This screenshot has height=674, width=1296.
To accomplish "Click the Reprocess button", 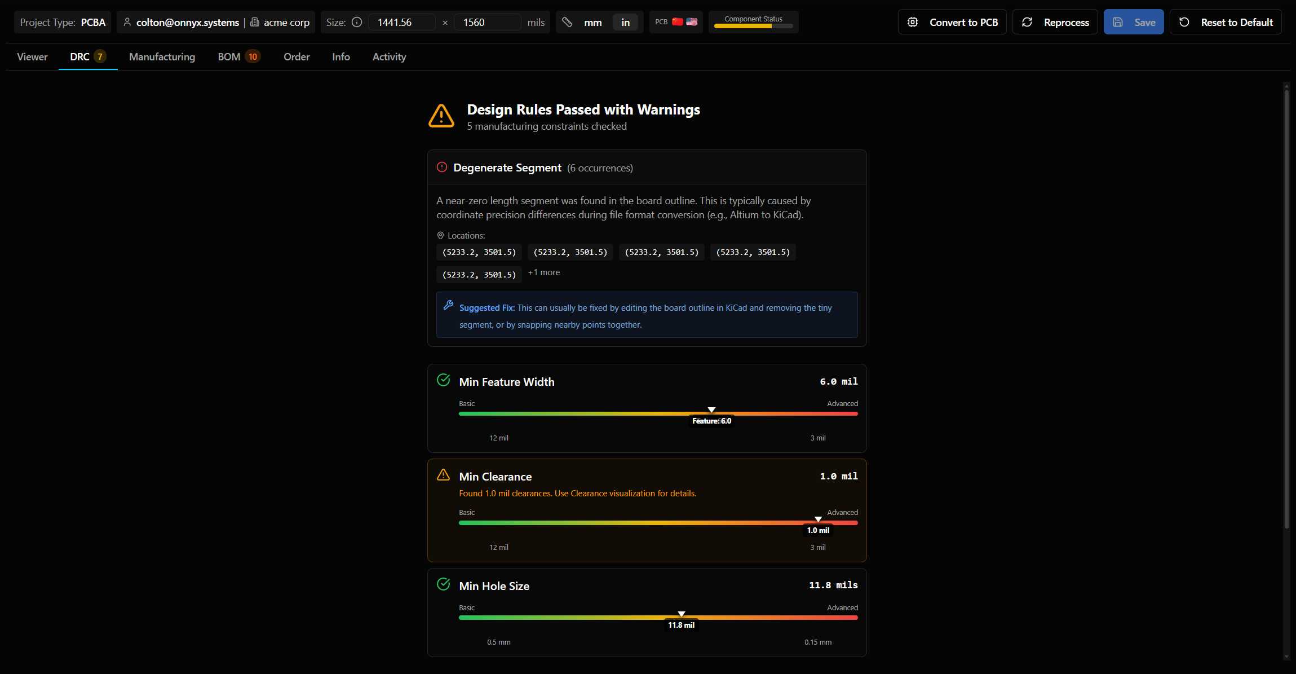I will pyautogui.click(x=1055, y=23).
